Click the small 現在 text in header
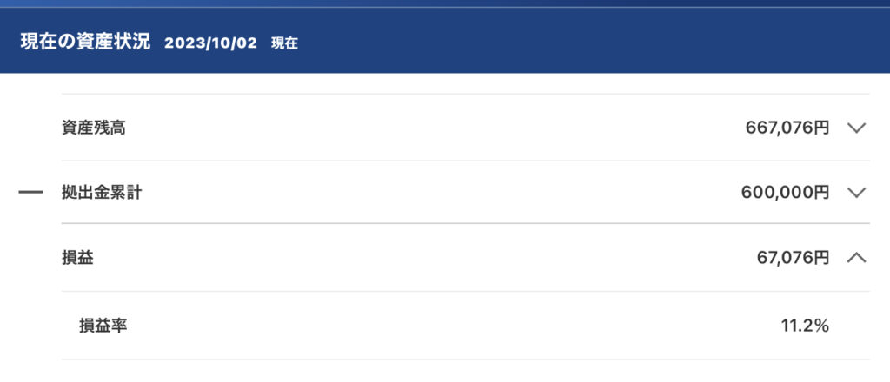890x382 pixels. 284,43
